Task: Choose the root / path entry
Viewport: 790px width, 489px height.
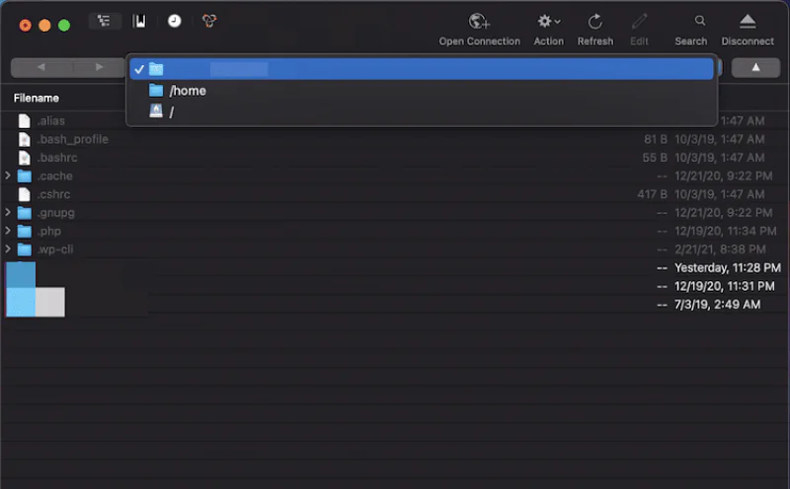Action: pyautogui.click(x=422, y=111)
